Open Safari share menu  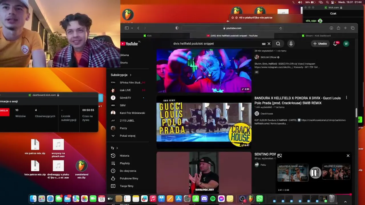(338, 28)
